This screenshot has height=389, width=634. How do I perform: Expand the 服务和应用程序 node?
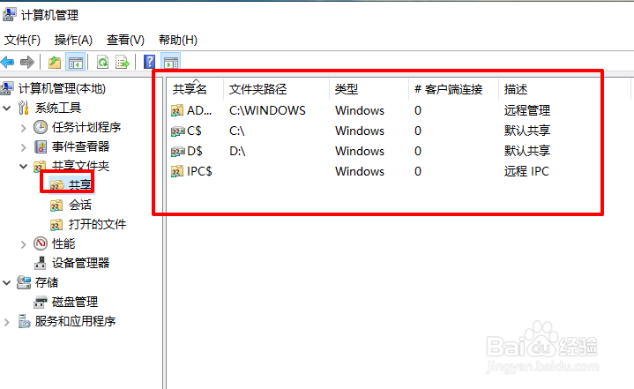click(x=6, y=322)
